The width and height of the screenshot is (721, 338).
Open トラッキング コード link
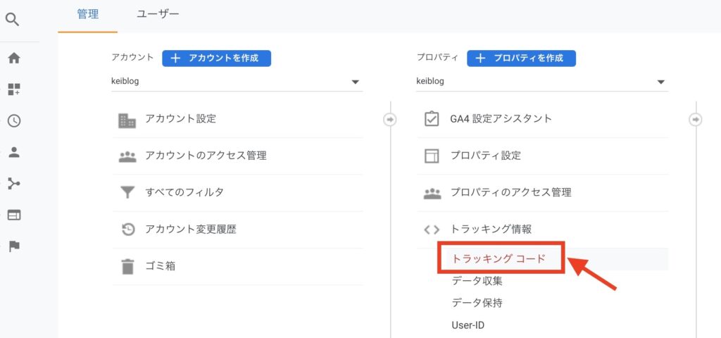(499, 258)
